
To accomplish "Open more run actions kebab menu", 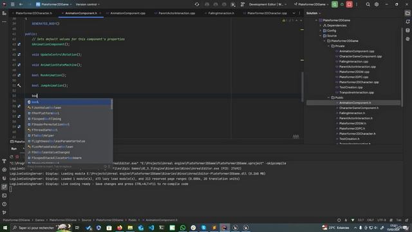I will click(x=357, y=5).
